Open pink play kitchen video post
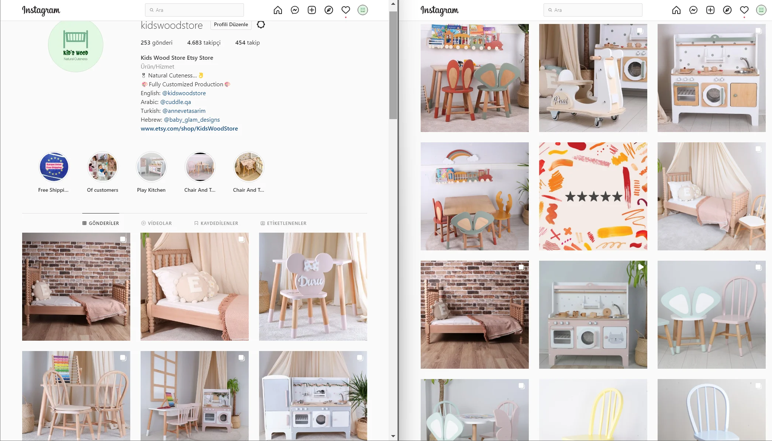Screen dimensions: 772x441 (593, 315)
